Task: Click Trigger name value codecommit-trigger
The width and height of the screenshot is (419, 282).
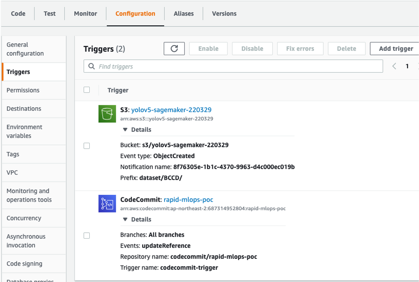Action: coord(189,268)
